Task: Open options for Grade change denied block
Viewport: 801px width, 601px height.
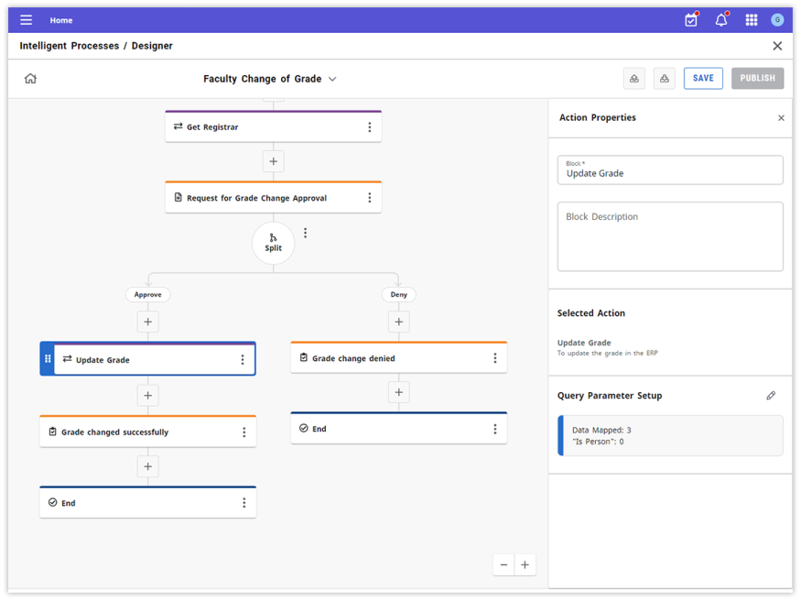Action: [x=495, y=358]
